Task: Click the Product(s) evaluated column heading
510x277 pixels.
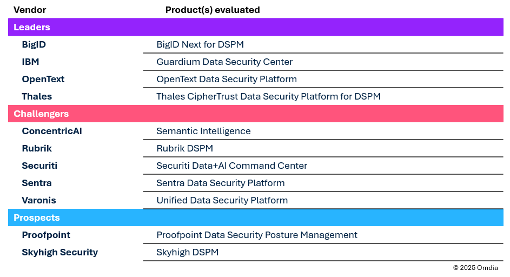Action: click(x=213, y=10)
